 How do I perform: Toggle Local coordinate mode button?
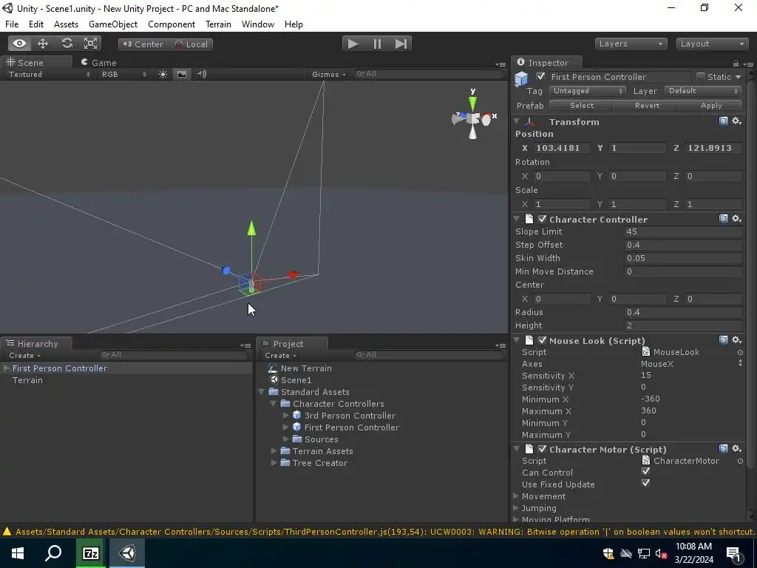click(x=191, y=44)
